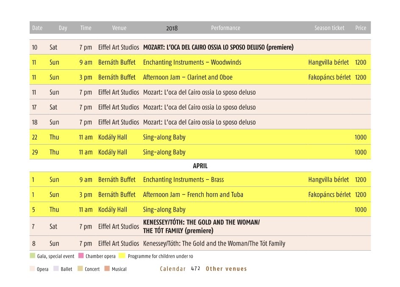Click the Gala, special event color swatch

[32, 255]
